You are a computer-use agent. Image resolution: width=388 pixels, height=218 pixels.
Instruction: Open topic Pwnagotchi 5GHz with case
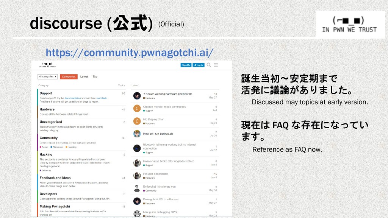coord(161,199)
